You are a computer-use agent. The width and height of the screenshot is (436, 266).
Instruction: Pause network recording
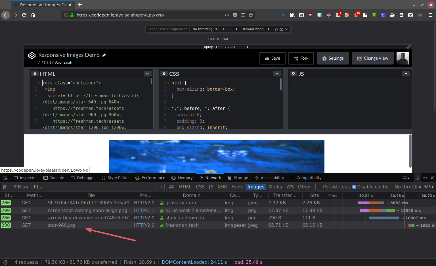click(160, 187)
